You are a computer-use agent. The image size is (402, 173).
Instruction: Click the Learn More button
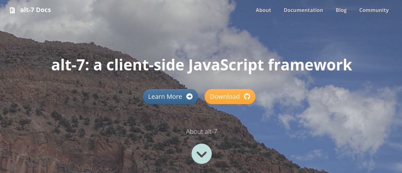pyautogui.click(x=170, y=97)
